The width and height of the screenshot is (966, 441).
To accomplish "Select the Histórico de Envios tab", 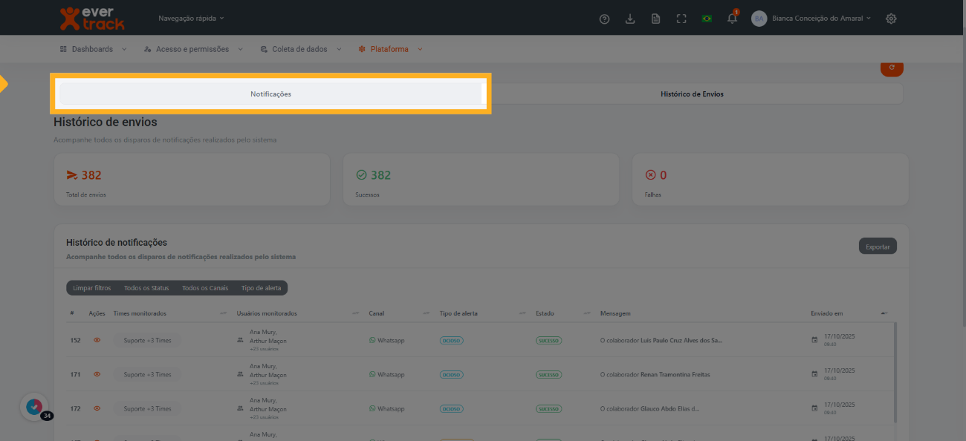I will (692, 94).
